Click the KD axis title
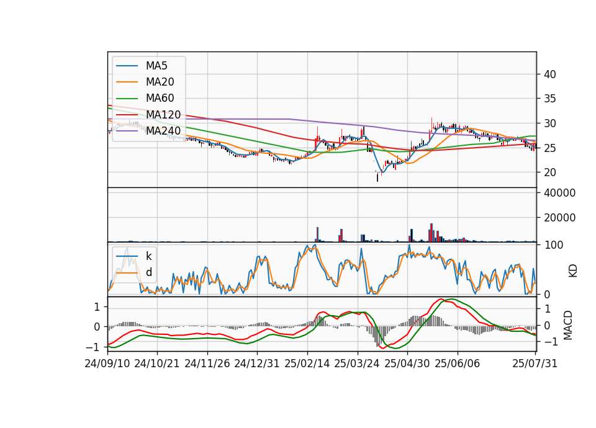The height and width of the screenshot is (428, 596). click(x=573, y=271)
